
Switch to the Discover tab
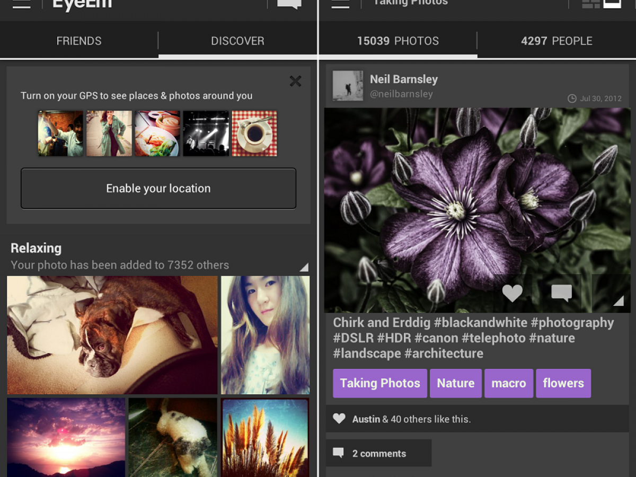237,41
